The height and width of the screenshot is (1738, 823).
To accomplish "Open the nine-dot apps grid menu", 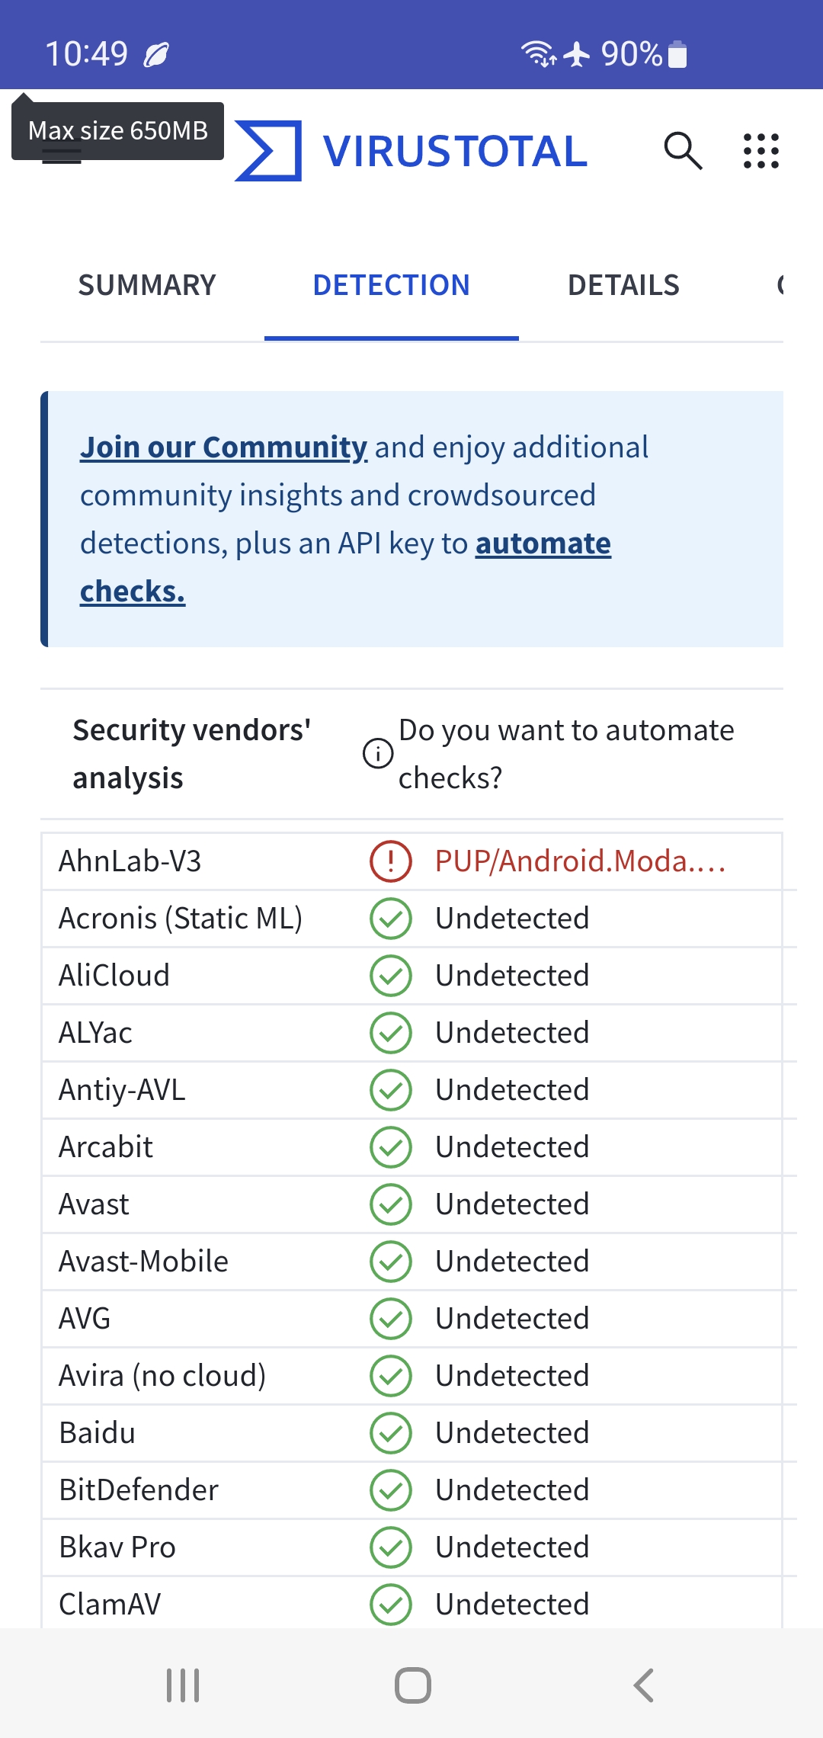I will [x=761, y=151].
